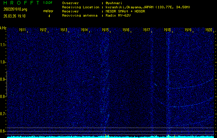Screen dimensions: 217x138
Task: Click the 1.1 frequency axis label
Action: 3,45
